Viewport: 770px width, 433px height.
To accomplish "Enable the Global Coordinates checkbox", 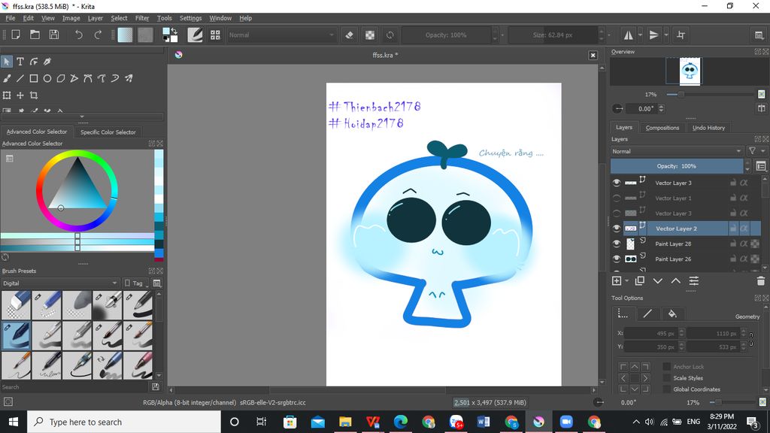I will (666, 389).
